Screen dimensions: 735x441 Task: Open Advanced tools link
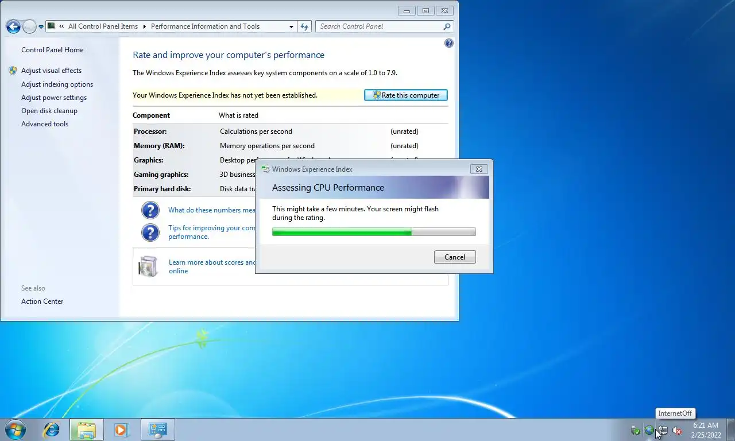45,124
